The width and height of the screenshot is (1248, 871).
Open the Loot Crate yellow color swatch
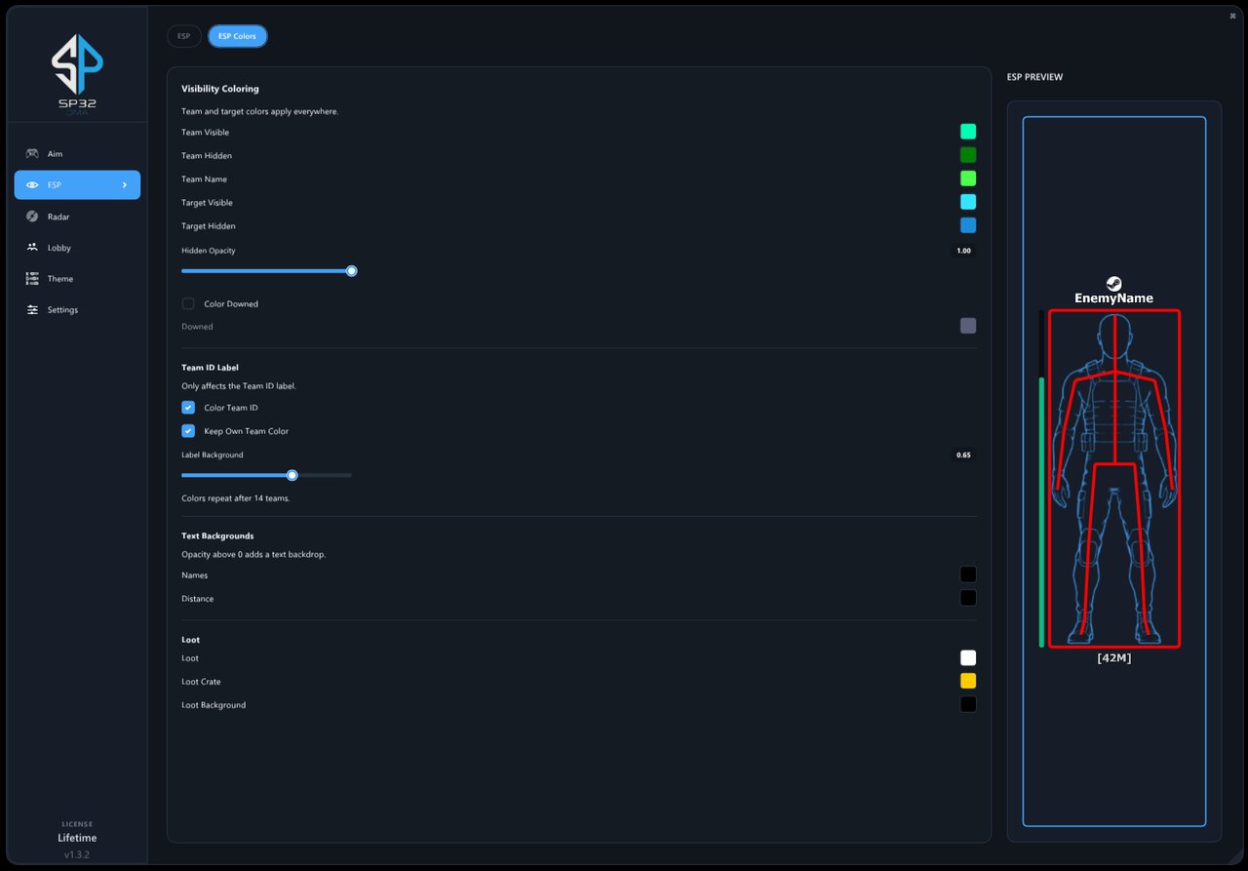click(x=968, y=681)
